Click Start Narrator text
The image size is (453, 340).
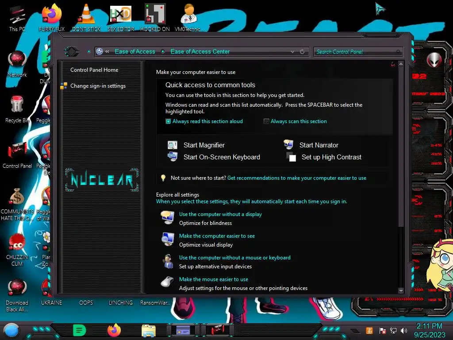coord(319,145)
